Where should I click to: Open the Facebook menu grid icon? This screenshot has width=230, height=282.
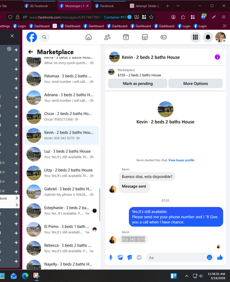coord(196,37)
